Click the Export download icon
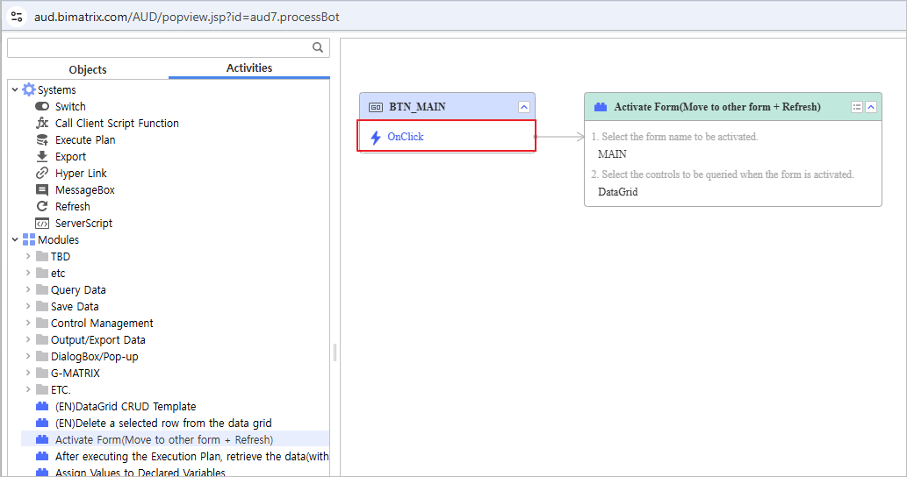907x477 pixels. tap(42, 156)
